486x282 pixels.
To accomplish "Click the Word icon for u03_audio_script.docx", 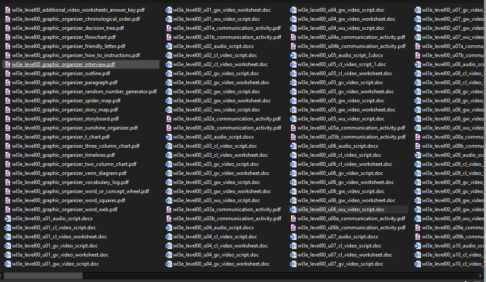I will (169, 137).
